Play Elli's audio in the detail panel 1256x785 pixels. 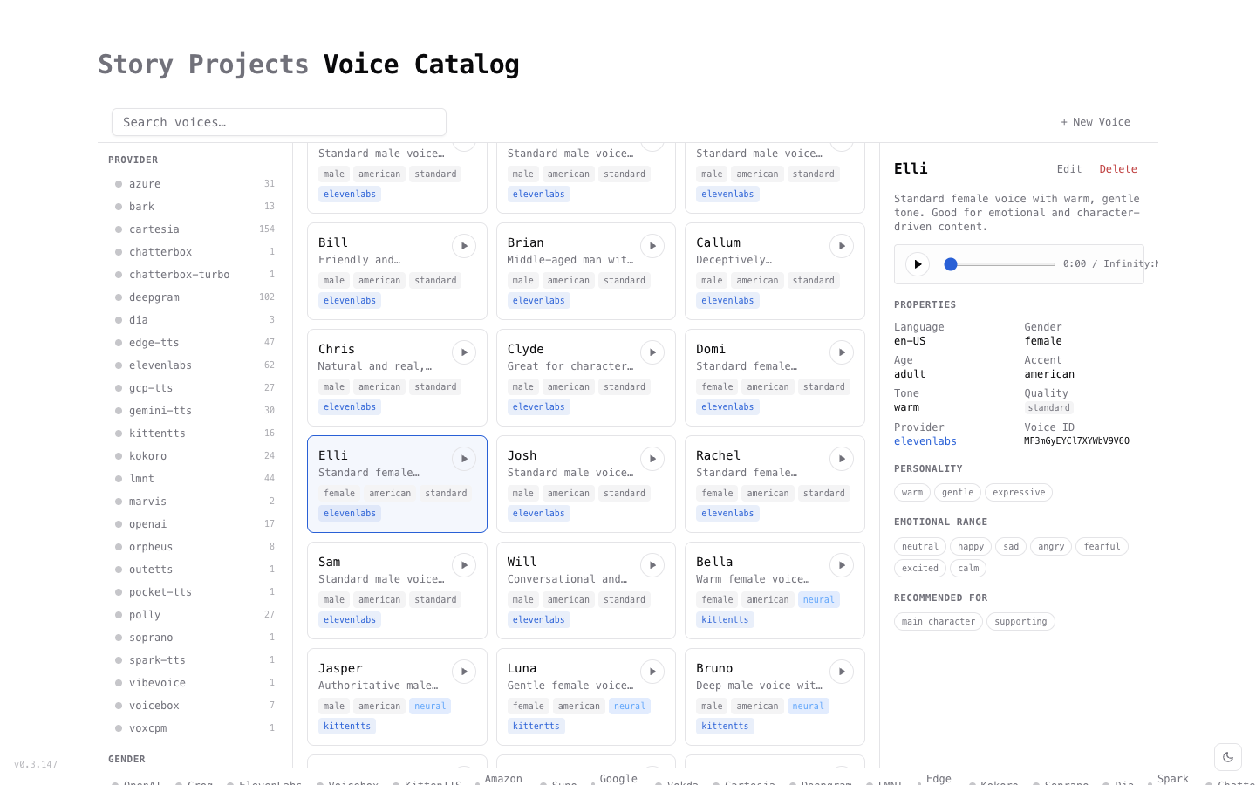[917, 263]
